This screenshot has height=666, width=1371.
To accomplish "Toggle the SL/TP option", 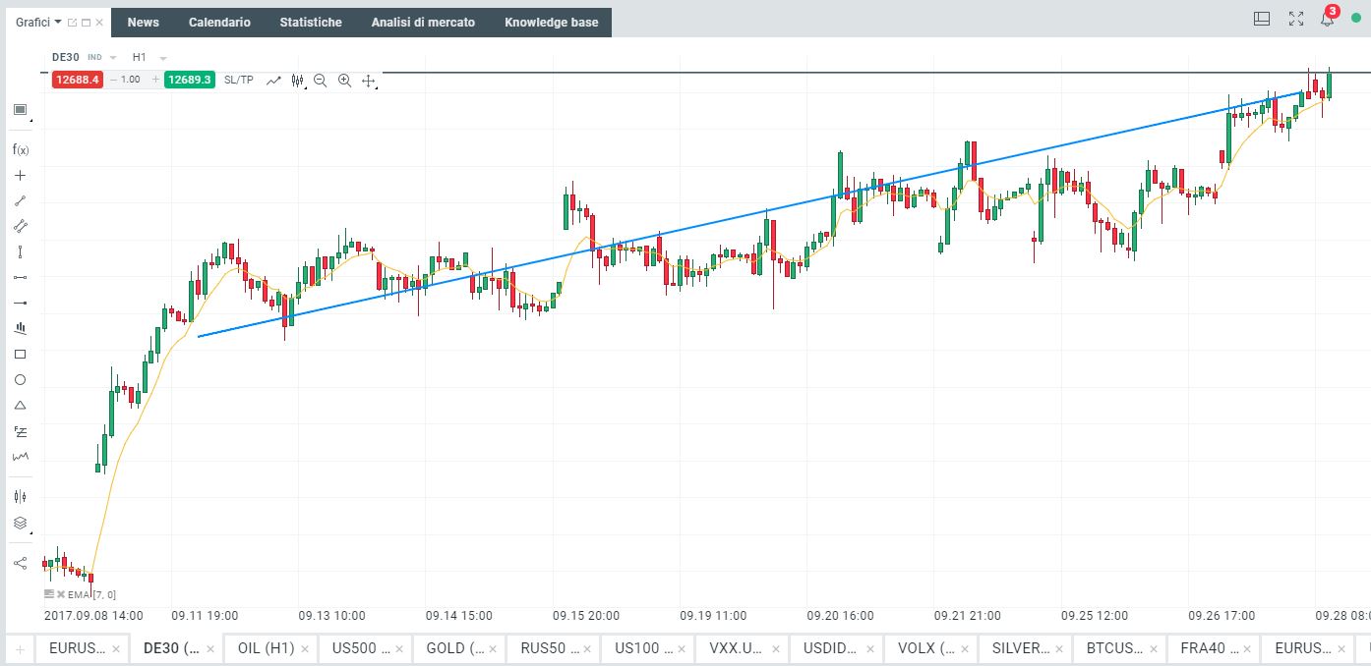I will (x=238, y=80).
